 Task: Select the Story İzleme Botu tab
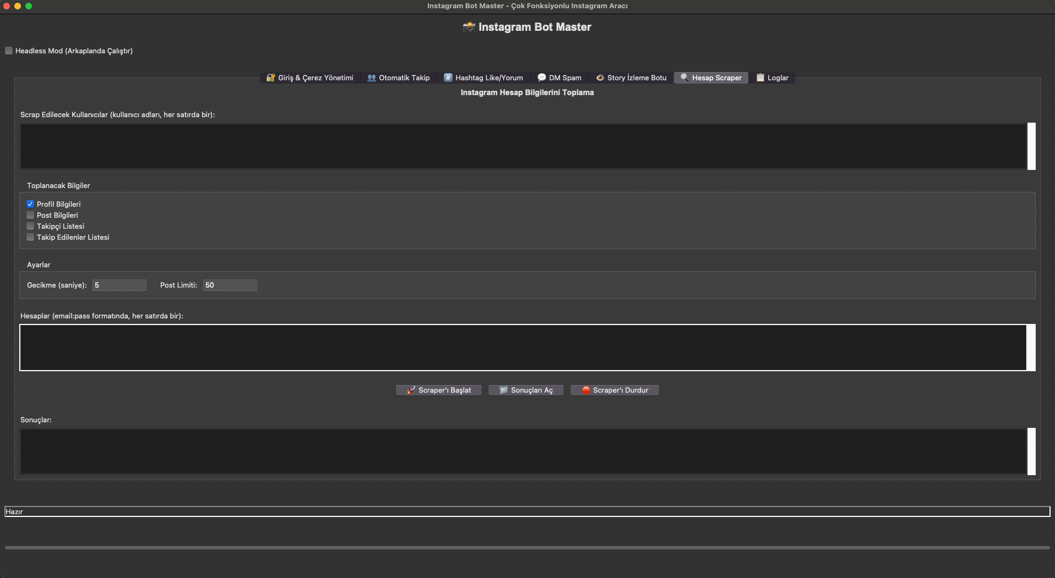(631, 78)
